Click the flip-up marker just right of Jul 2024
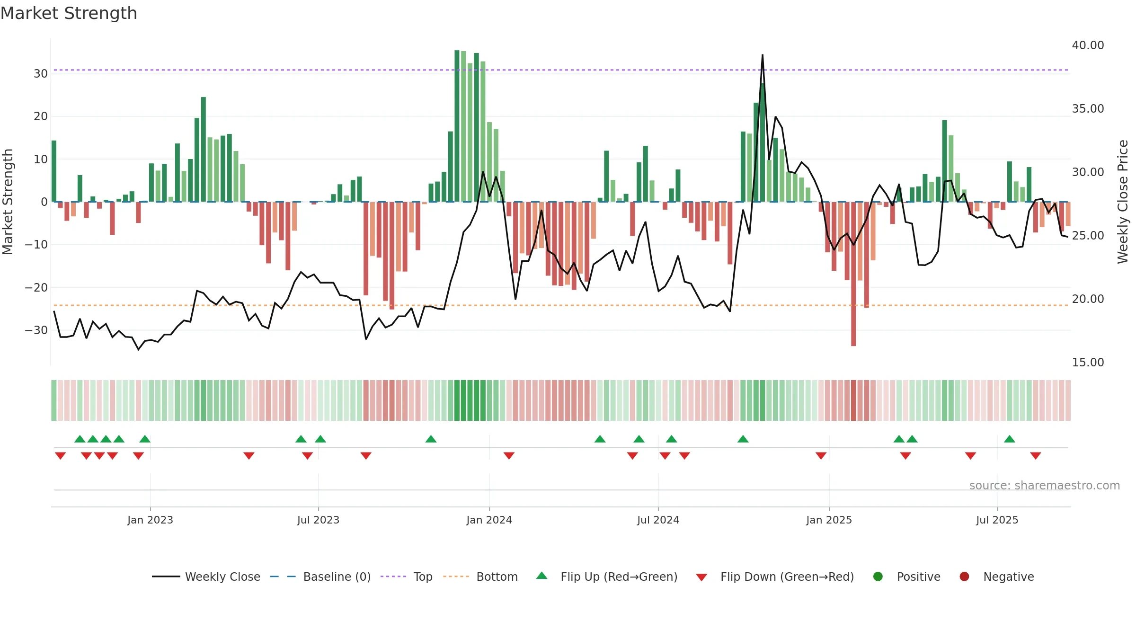 tap(671, 439)
